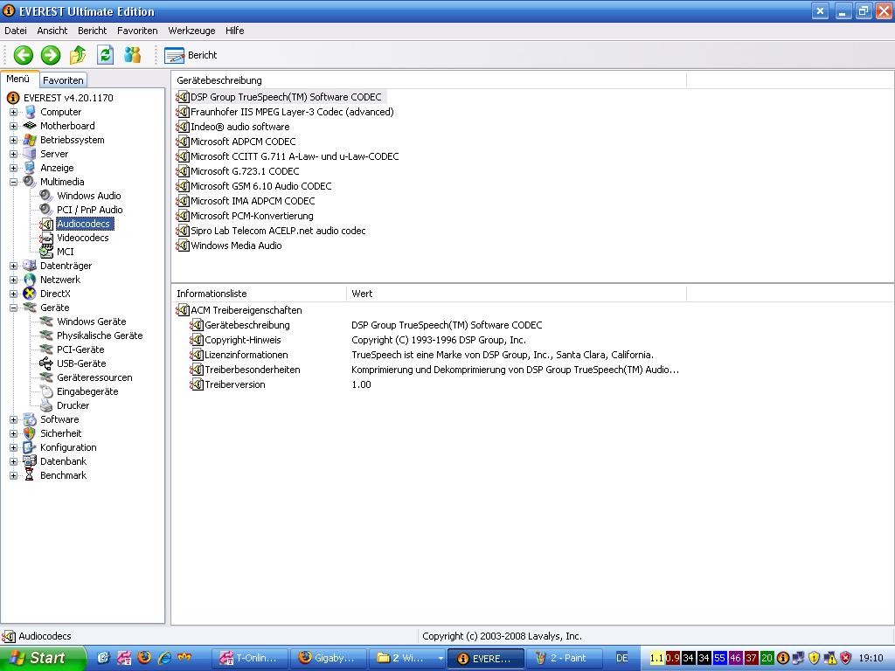Open the Hilfe menu
The width and height of the screenshot is (895, 671).
click(x=234, y=31)
